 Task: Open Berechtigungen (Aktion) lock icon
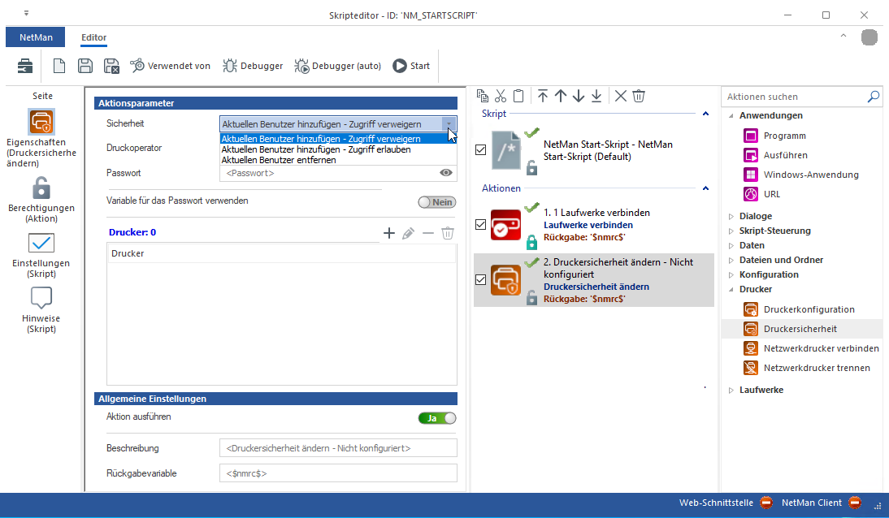[42, 188]
